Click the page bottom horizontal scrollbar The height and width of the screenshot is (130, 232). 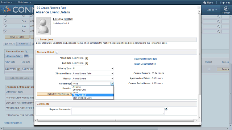(80, 129)
